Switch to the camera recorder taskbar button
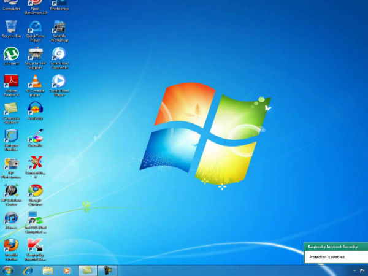 (107, 270)
